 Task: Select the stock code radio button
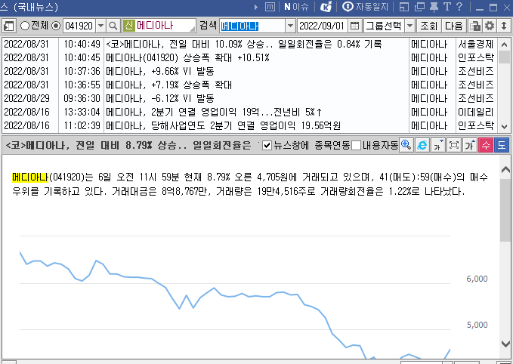[56, 26]
